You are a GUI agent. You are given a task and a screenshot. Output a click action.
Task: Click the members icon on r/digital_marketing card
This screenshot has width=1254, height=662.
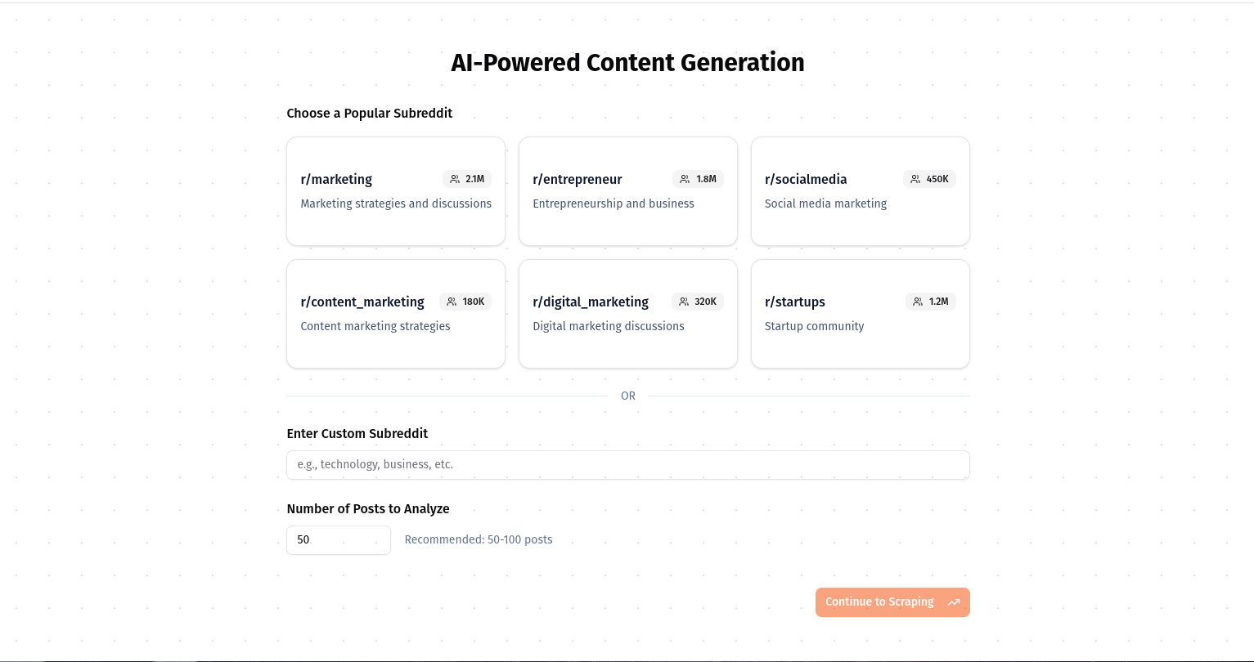coord(684,302)
